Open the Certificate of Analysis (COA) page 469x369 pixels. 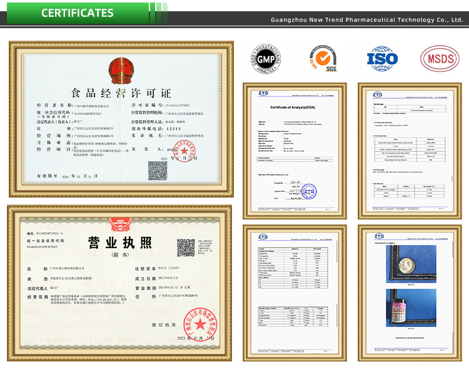(x=295, y=151)
